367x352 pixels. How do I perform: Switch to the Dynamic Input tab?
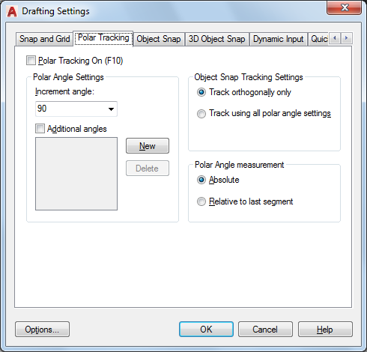[x=278, y=39]
